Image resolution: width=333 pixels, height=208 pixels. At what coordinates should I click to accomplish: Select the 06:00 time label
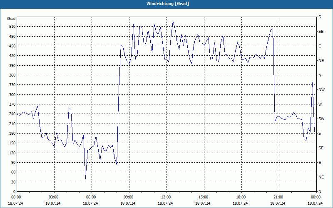pos(92,197)
